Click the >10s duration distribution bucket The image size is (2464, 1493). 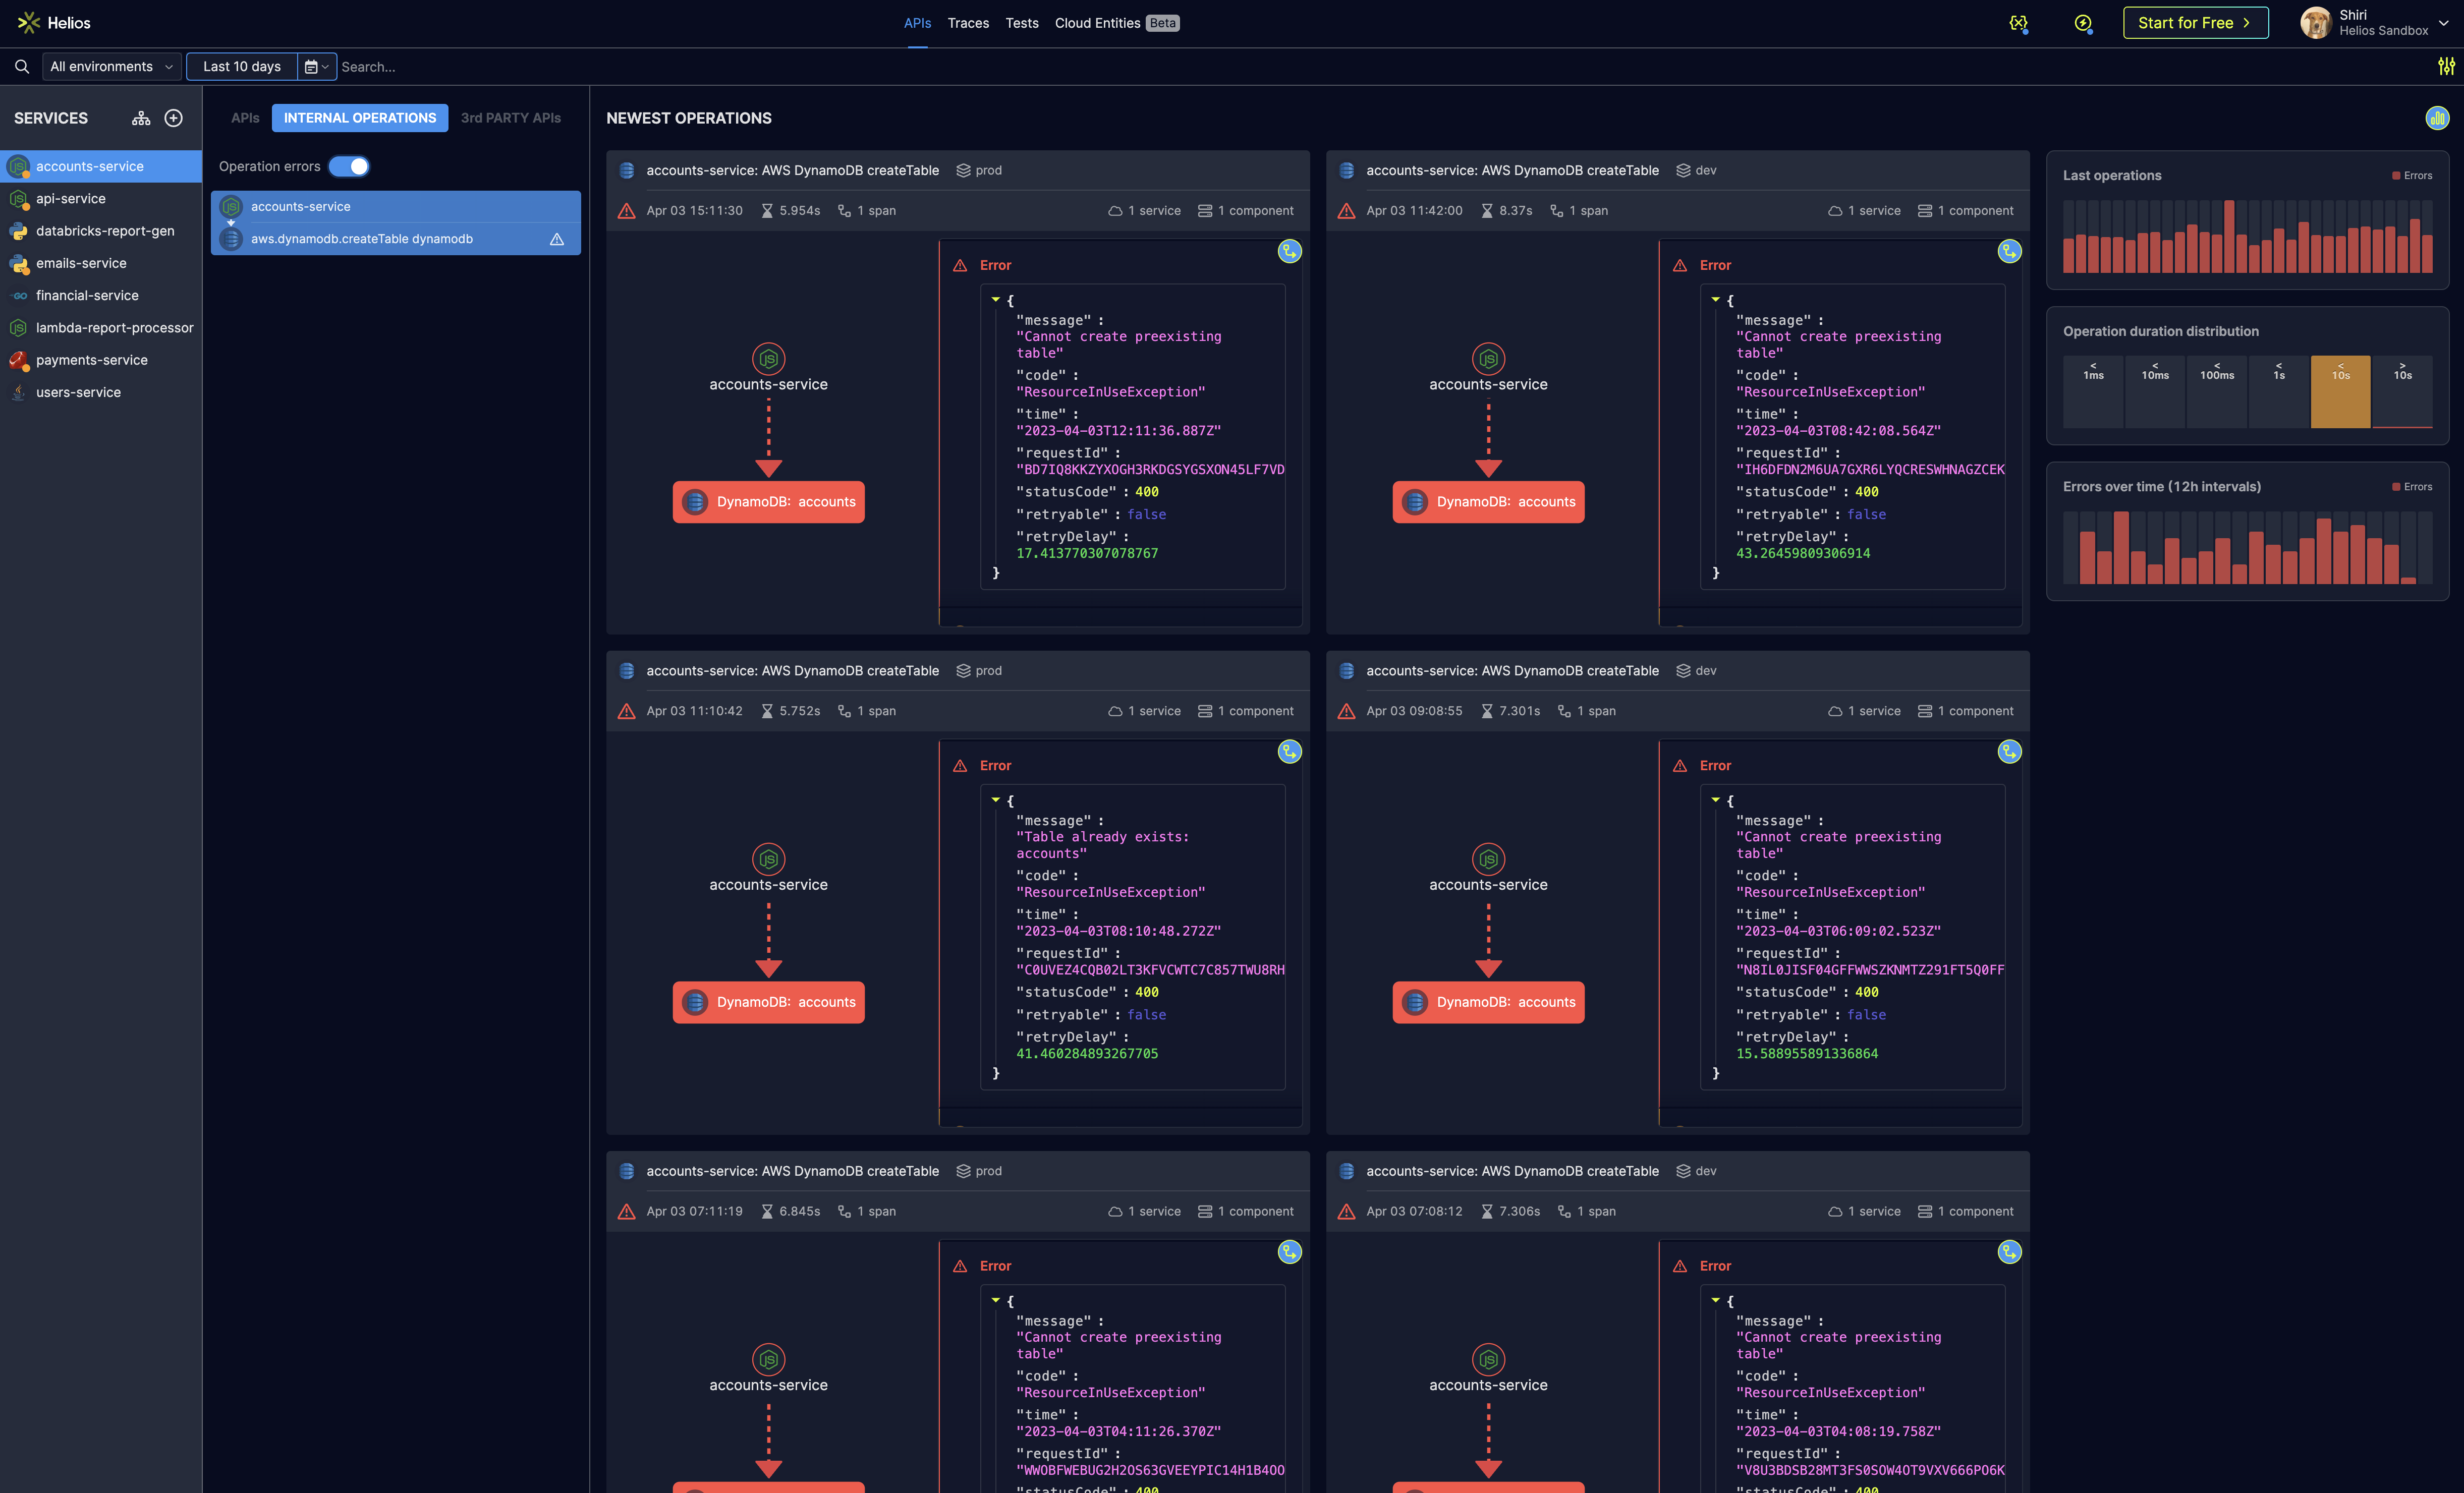2402,392
